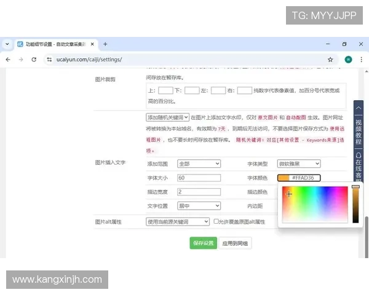The width and height of the screenshot is (369, 295).
Task: View site information icon in address bar
Action: (x=49, y=60)
